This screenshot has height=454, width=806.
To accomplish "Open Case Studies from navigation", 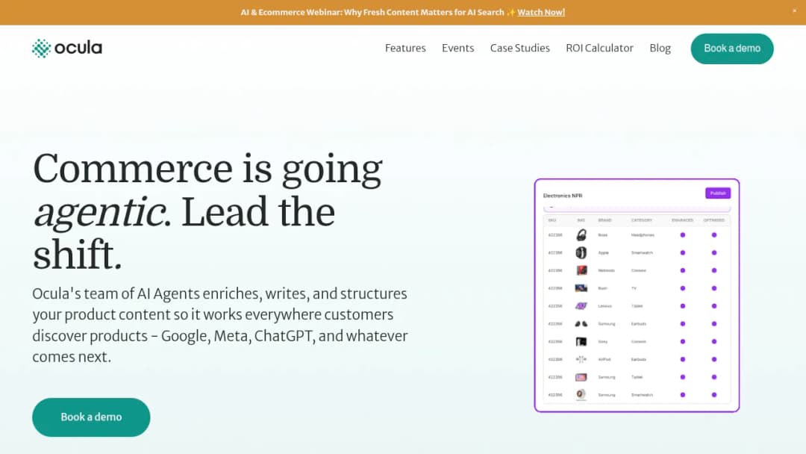I will click(x=519, y=48).
